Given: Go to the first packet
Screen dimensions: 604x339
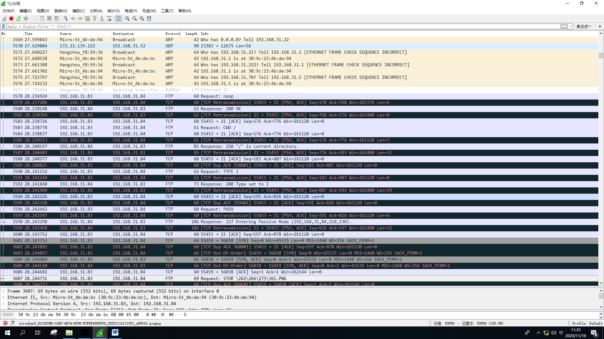Looking at the screenshot, I should 95,19.
